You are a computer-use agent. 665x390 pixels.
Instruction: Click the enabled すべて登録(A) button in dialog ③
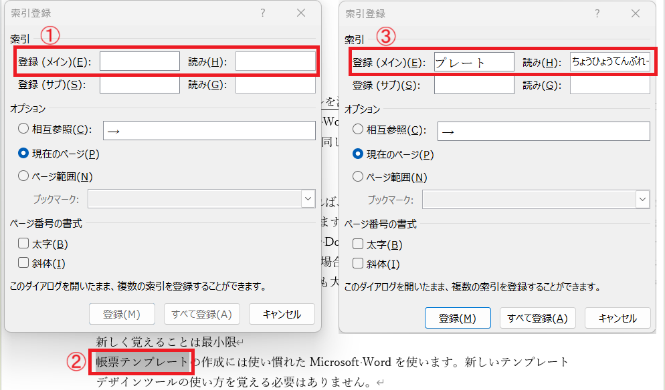click(539, 318)
